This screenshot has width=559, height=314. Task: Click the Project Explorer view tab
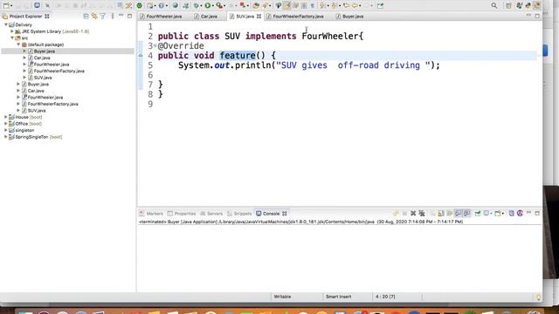coord(25,17)
